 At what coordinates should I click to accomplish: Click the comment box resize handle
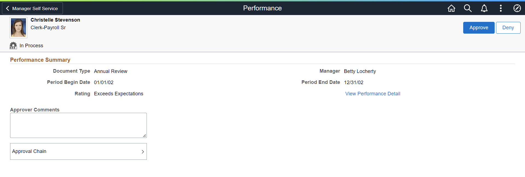tap(145, 136)
